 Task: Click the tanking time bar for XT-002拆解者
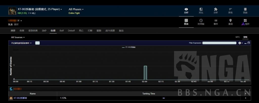point(164,98)
